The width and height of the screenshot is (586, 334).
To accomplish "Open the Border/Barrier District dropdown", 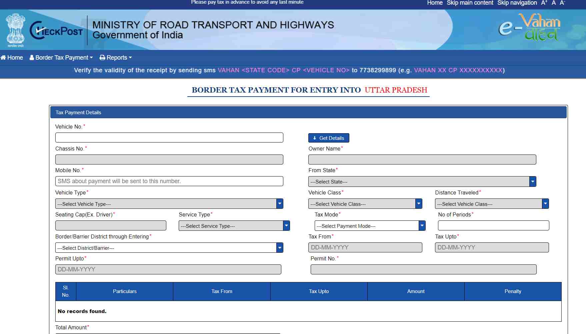I will [x=279, y=248].
